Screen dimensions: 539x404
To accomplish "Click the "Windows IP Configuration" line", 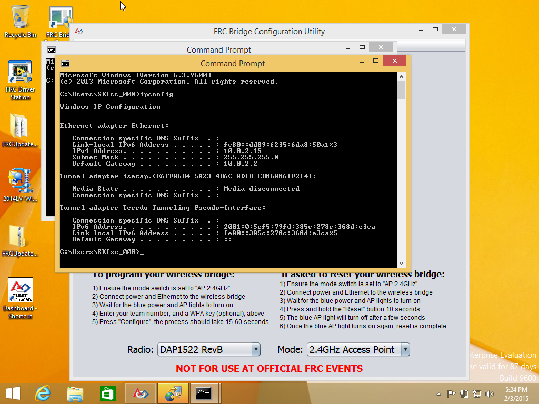I will (110, 107).
